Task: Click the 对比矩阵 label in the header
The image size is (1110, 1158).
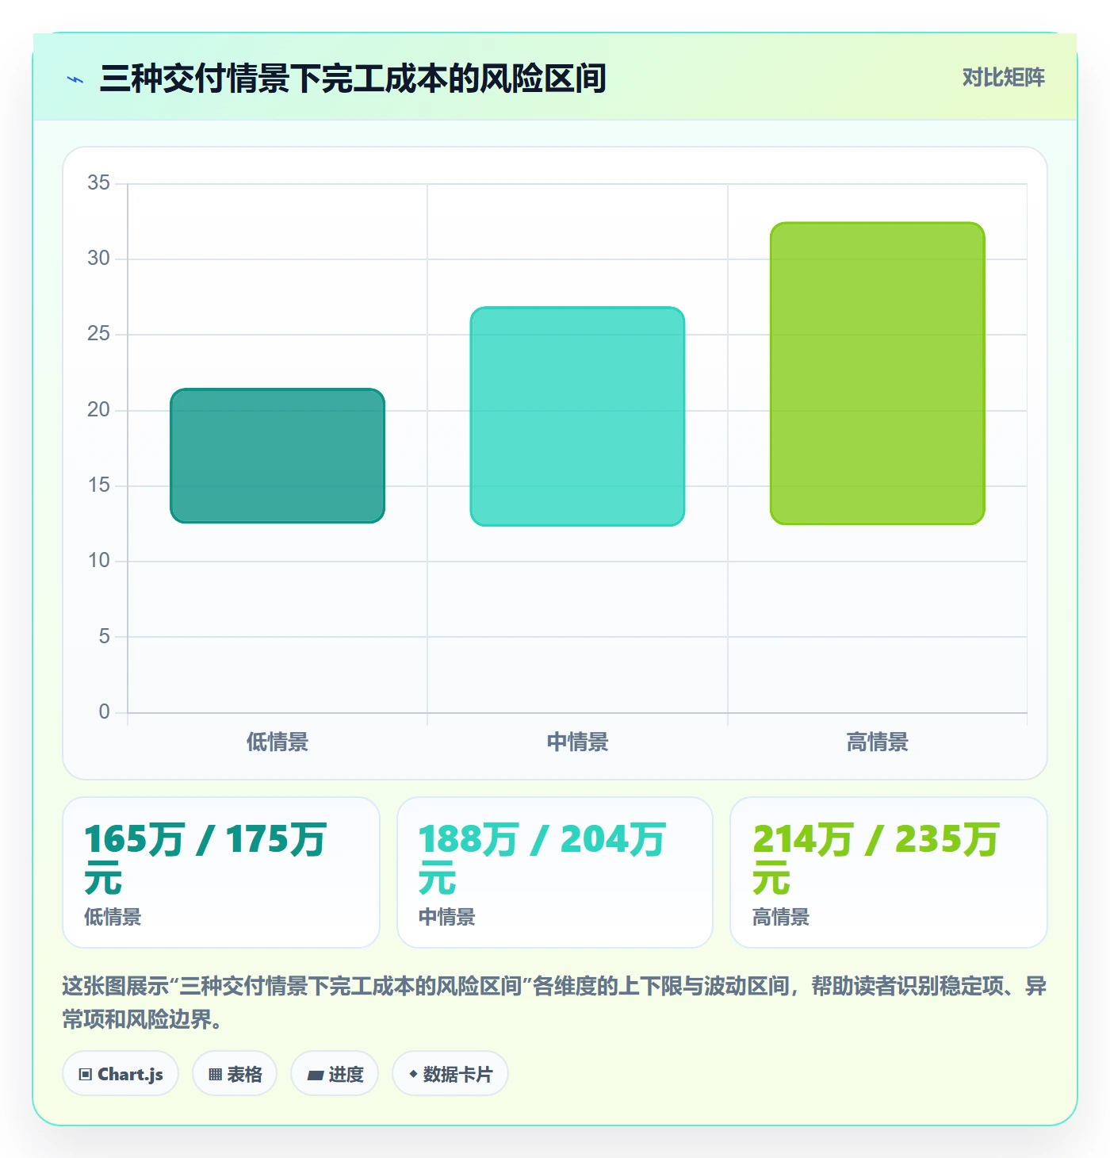Action: coord(1004,78)
